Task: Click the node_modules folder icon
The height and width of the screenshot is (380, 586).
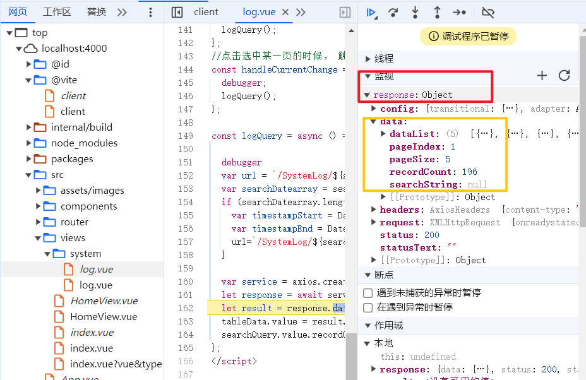Action: pyautogui.click(x=40, y=143)
